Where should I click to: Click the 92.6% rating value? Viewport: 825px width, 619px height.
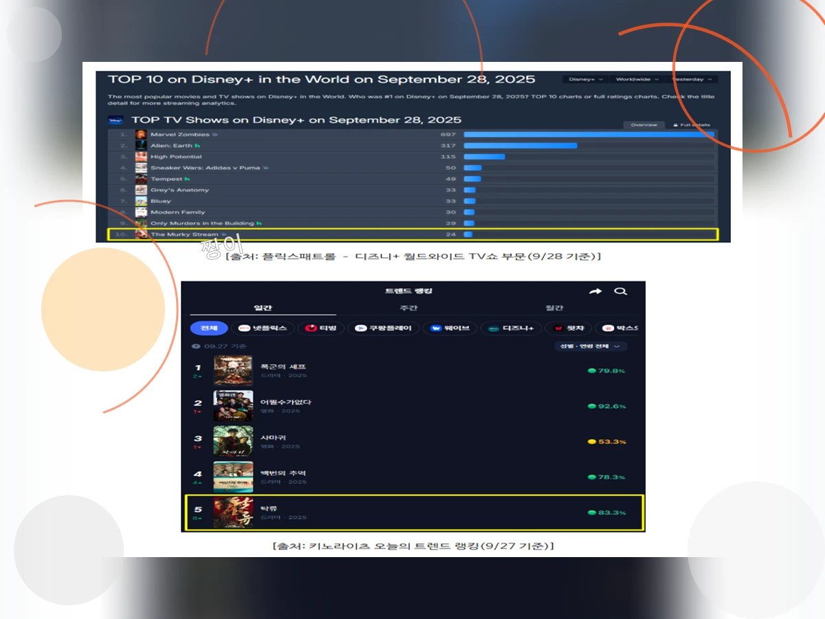pyautogui.click(x=612, y=406)
